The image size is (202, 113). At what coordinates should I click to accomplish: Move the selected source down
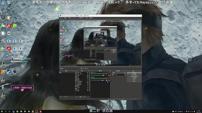(x=85, y=97)
